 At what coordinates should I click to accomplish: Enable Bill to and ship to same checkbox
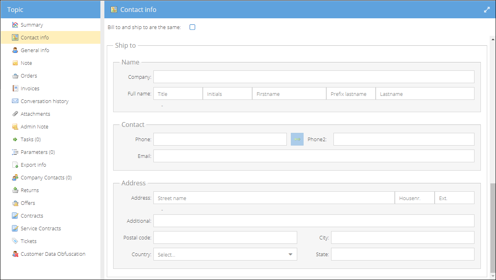pyautogui.click(x=192, y=27)
